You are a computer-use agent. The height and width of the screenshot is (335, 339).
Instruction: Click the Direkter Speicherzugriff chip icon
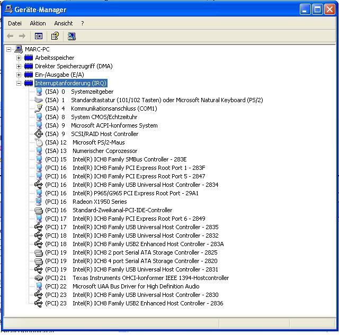29,66
